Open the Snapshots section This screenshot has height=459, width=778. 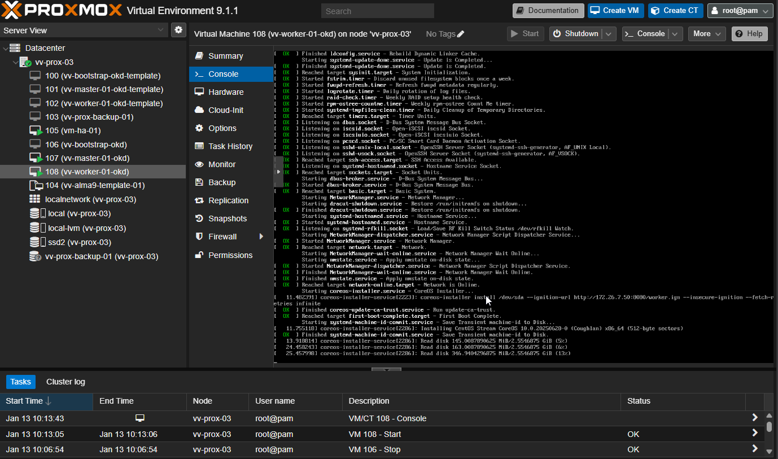[x=227, y=218]
